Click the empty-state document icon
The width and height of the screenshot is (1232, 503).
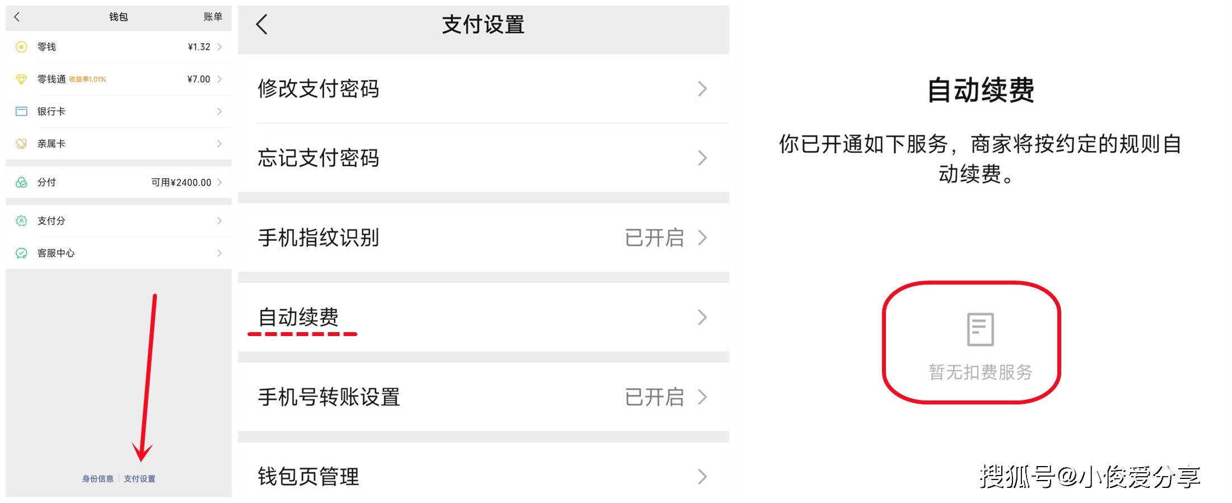click(x=980, y=329)
